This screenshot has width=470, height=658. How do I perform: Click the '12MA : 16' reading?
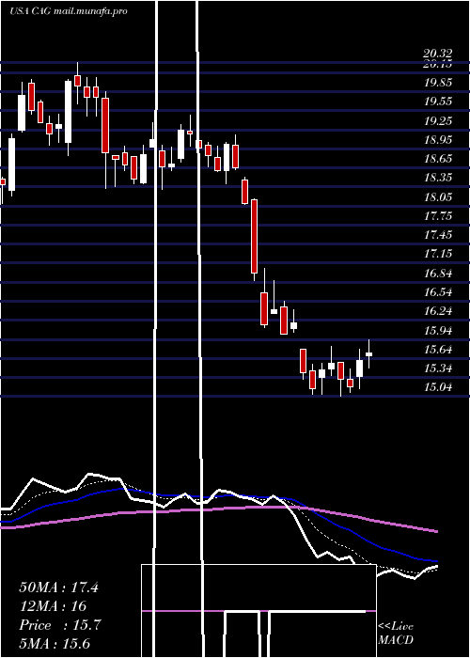53,606
